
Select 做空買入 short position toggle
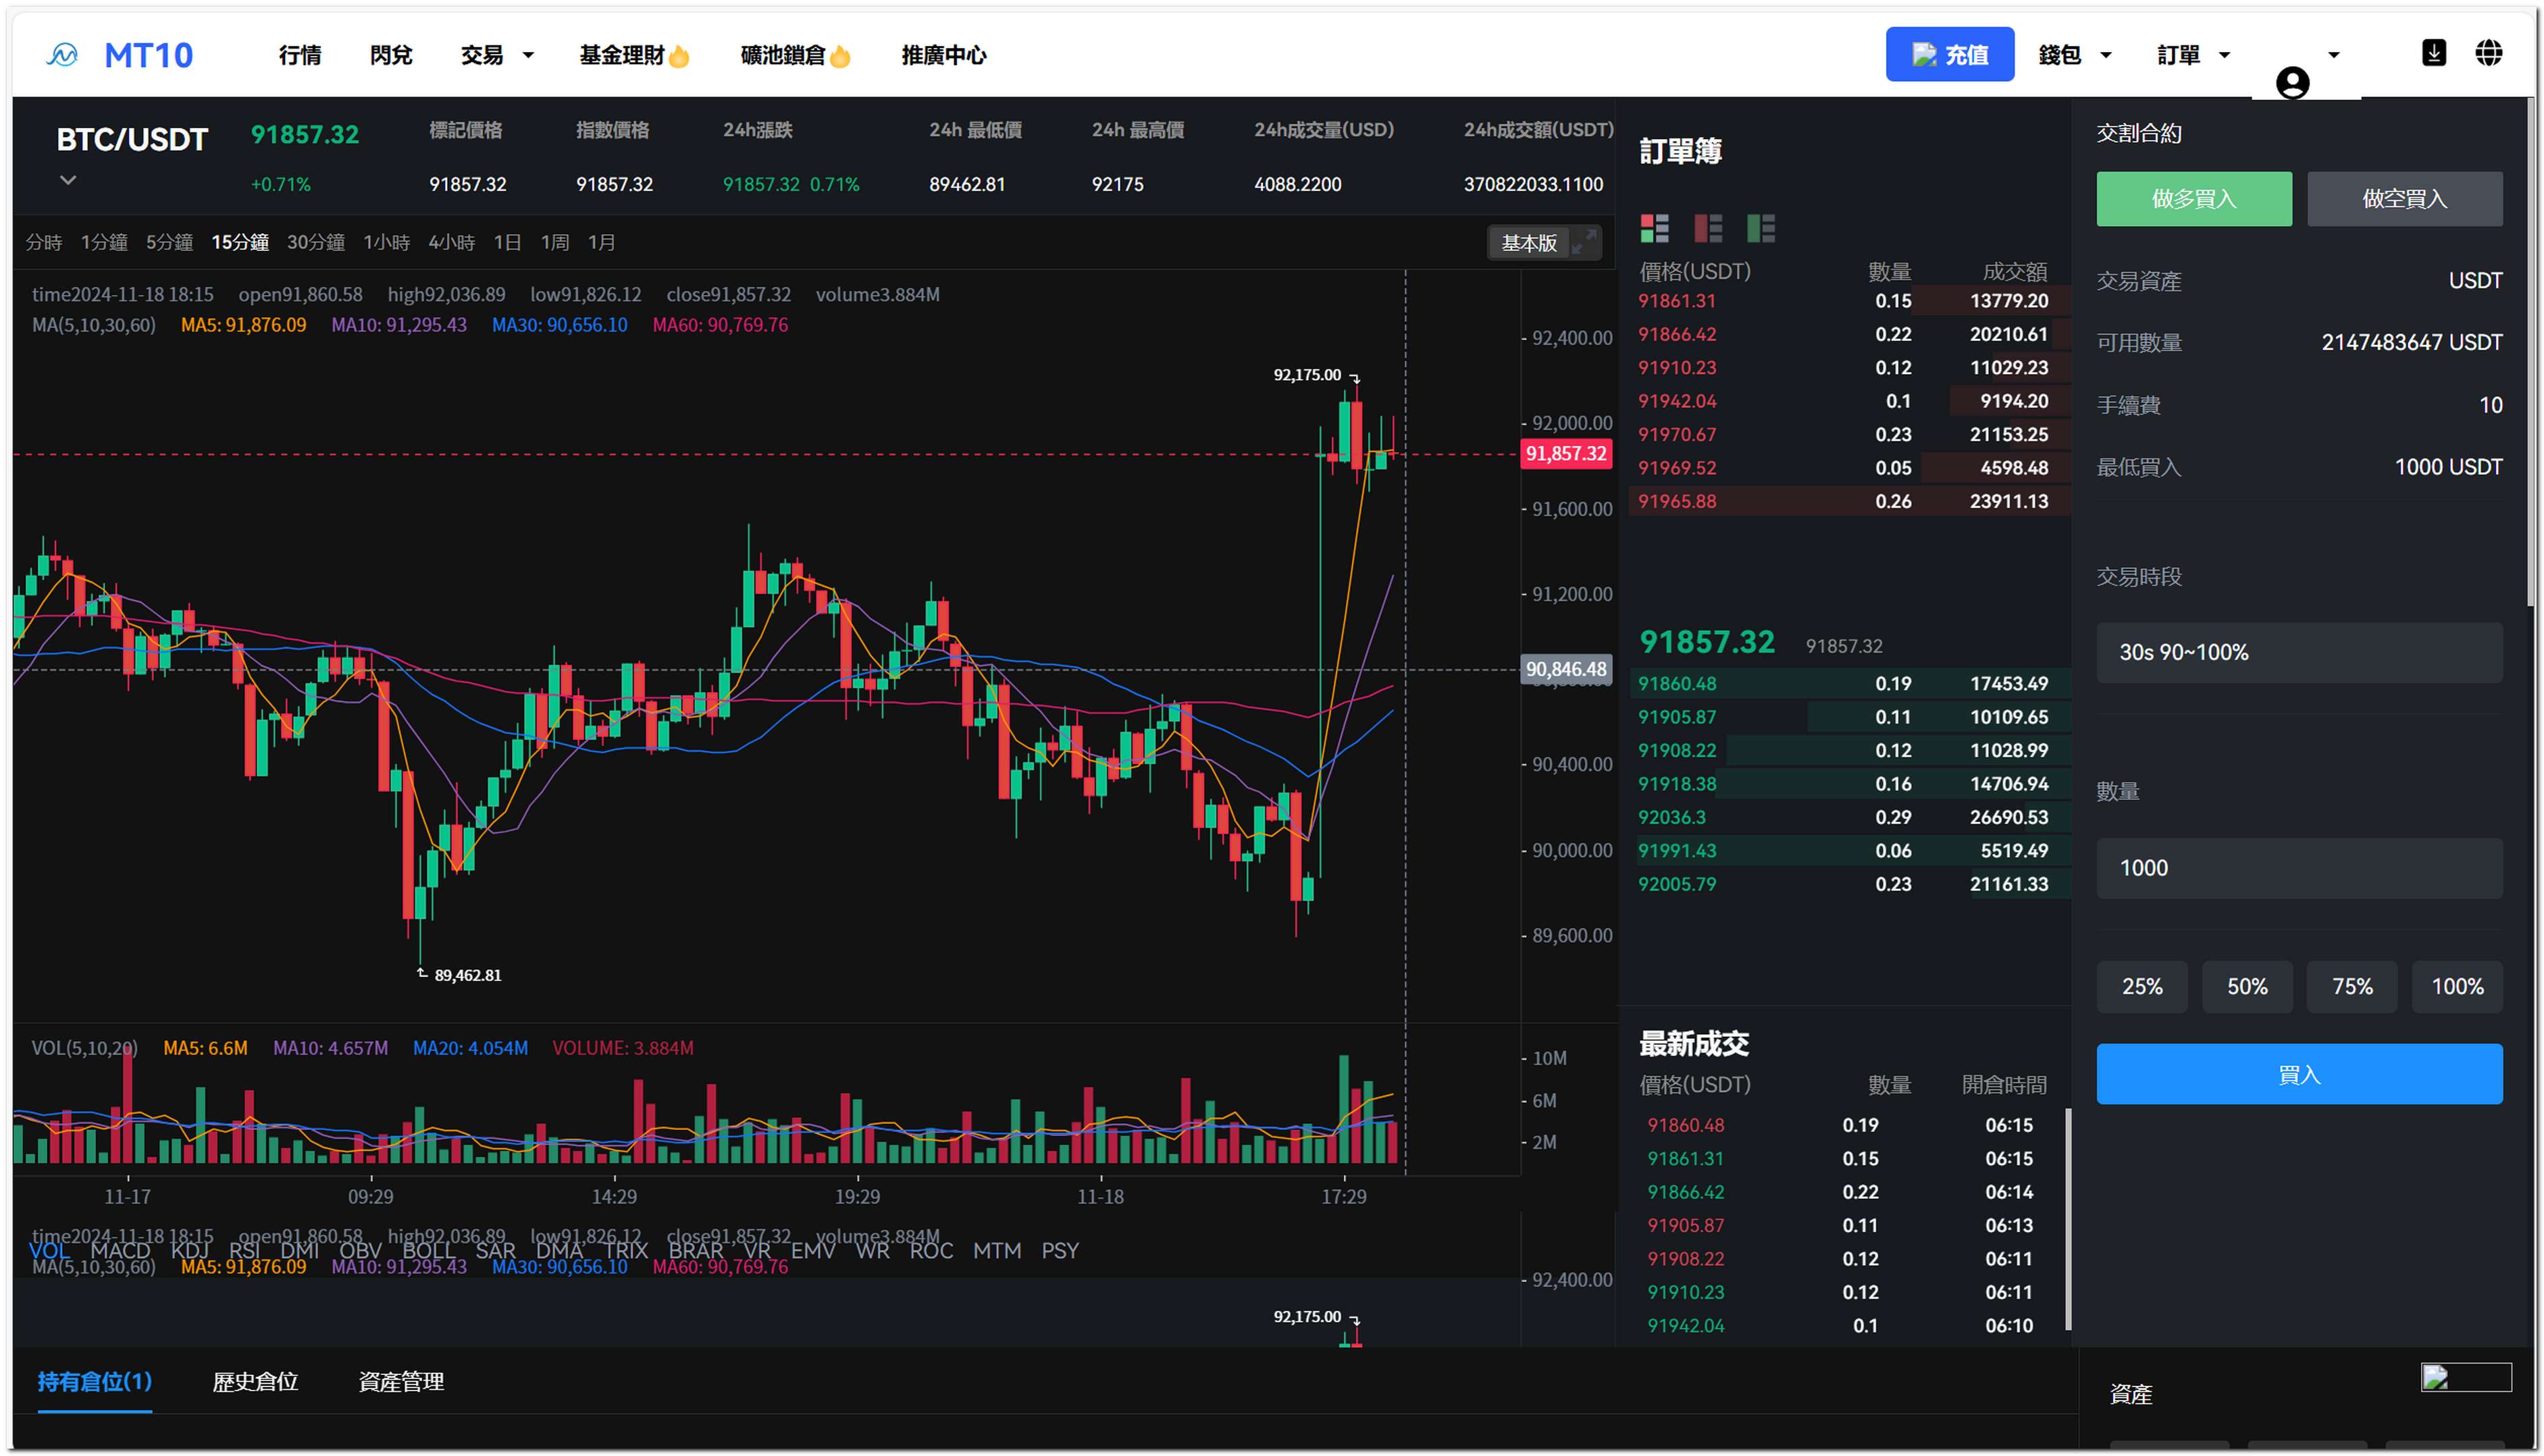point(2404,198)
